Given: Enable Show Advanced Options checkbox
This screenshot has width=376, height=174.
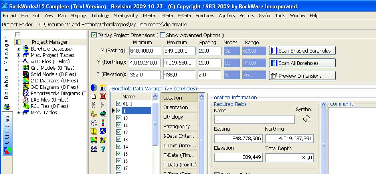Looking at the screenshot, I should click(x=162, y=35).
